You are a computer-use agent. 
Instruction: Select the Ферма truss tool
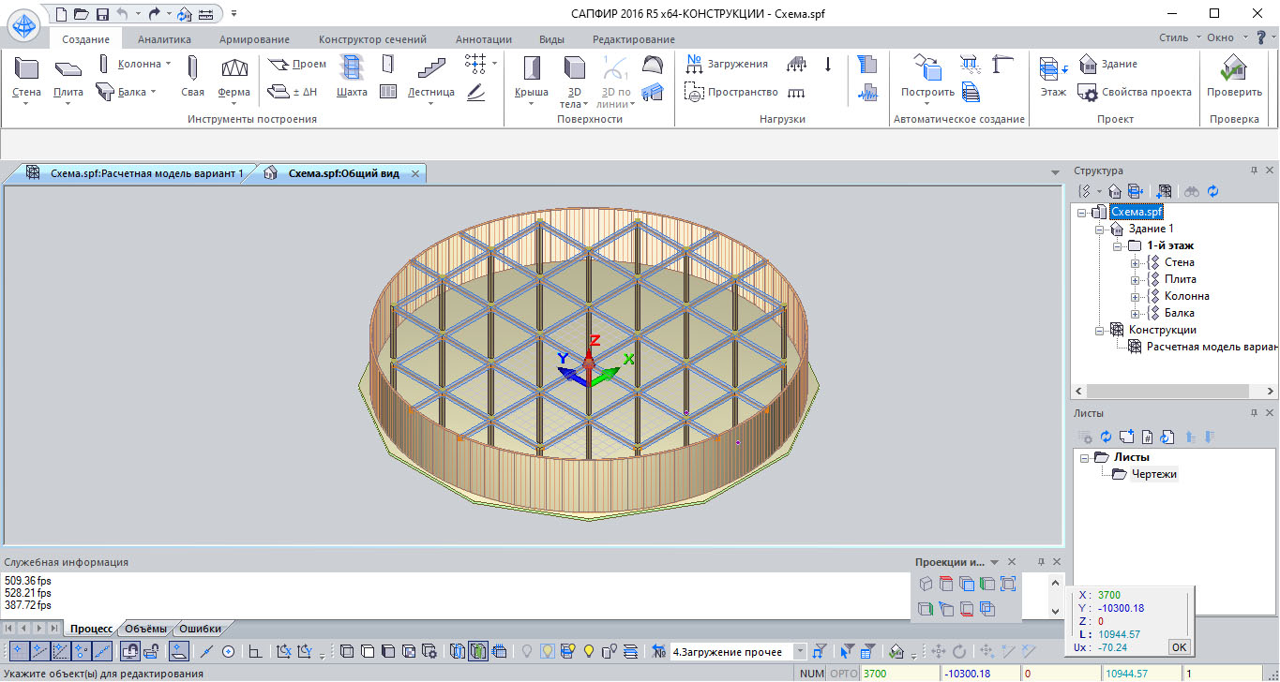click(233, 78)
